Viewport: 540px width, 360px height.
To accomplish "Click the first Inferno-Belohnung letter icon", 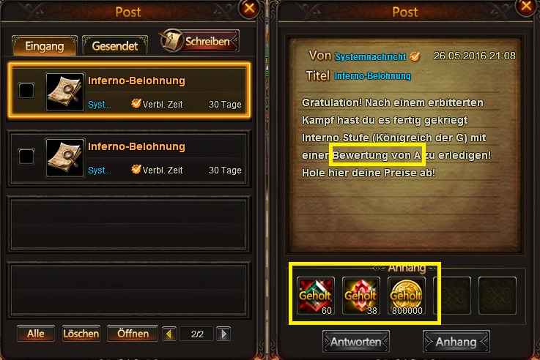I will (65, 91).
